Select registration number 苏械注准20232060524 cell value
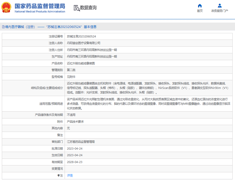This screenshot has height=181, width=235. point(81,36)
